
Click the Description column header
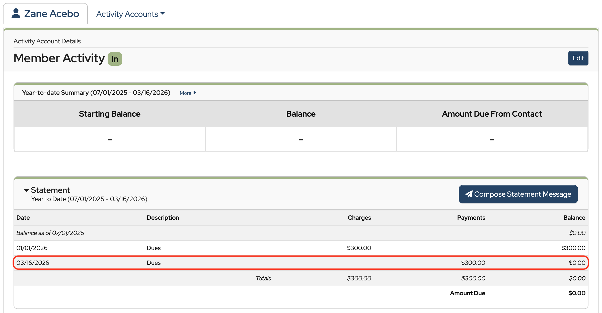[x=163, y=217]
